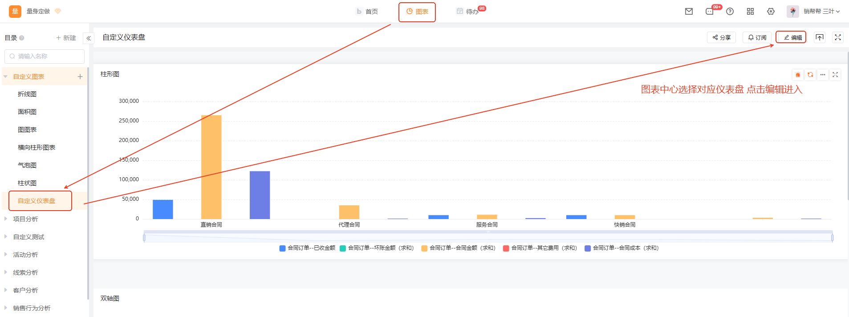Open the more options ellipsis on 柱形图 card
Viewport: 849px width, 317px height.
[823, 75]
